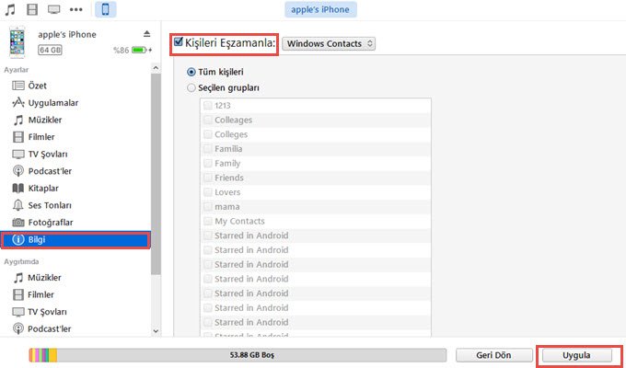The height and width of the screenshot is (368, 626).
Task: Click the Uygula apply button
Action: click(576, 355)
